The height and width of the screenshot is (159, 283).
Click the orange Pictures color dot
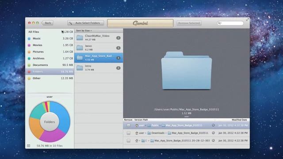[29, 52]
